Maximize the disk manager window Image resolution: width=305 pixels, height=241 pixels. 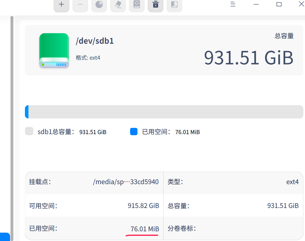[x=279, y=4]
